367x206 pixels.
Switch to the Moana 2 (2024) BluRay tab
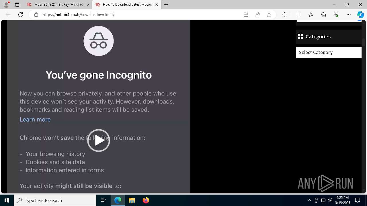[x=58, y=5]
